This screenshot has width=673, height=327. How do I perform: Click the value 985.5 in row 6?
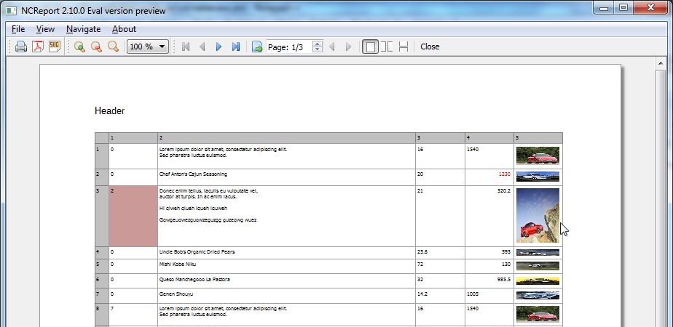pos(504,280)
